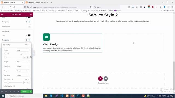Reload the current page

pyautogui.click(x=10, y=7)
